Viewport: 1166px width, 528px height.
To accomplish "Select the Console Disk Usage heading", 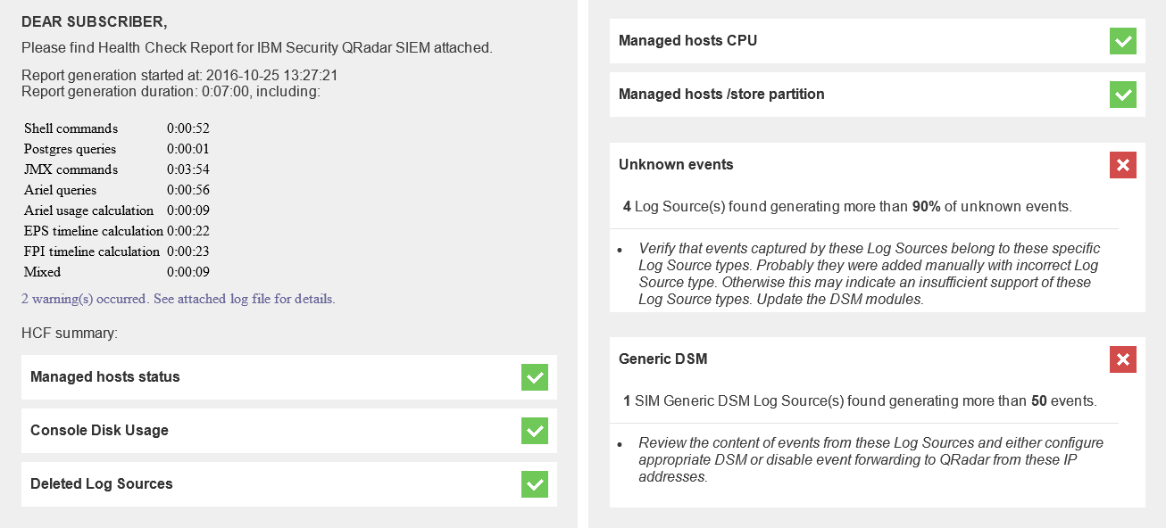I will tap(99, 431).
